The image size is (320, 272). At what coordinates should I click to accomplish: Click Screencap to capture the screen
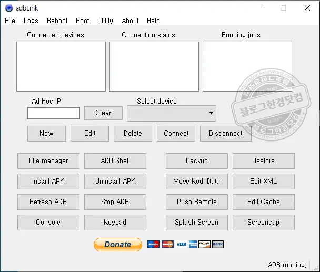pyautogui.click(x=263, y=222)
